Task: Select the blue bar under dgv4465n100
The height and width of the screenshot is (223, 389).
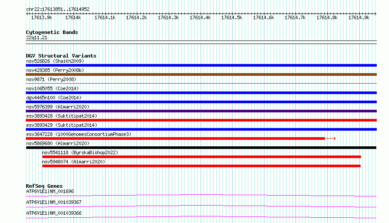Action: tap(201, 102)
